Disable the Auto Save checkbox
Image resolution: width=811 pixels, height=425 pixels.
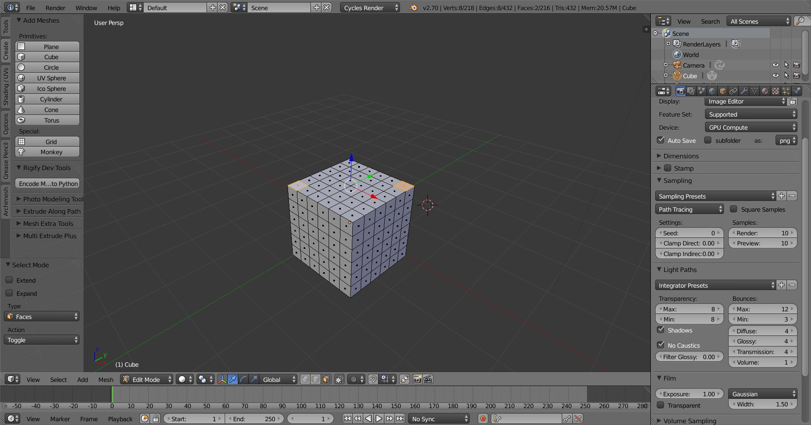coord(661,140)
